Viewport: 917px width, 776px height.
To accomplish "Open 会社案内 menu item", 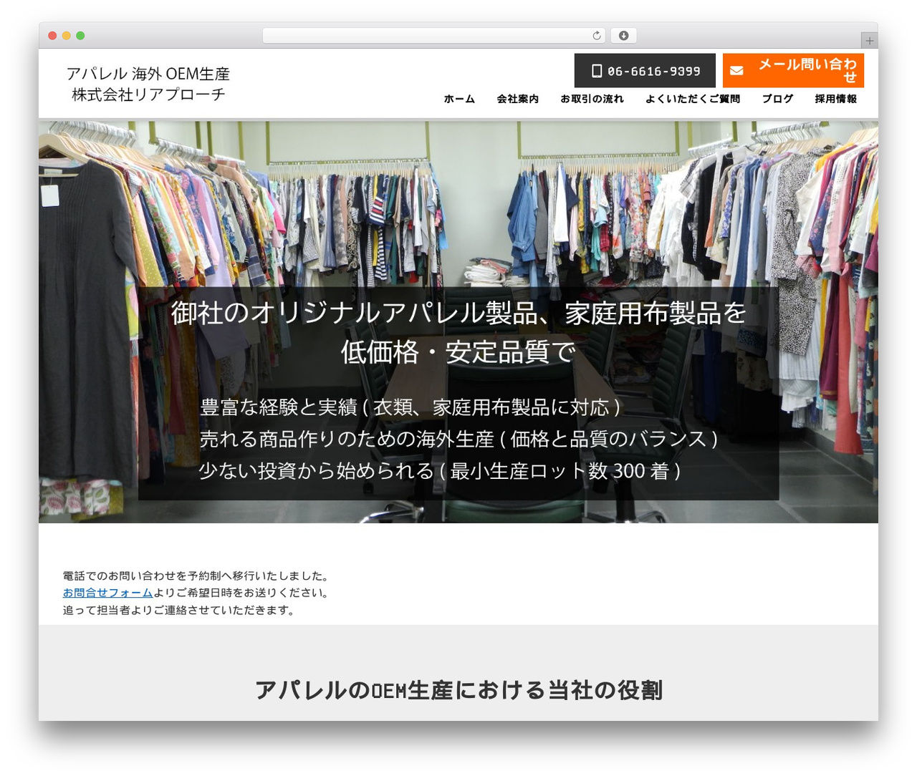I will click(517, 99).
